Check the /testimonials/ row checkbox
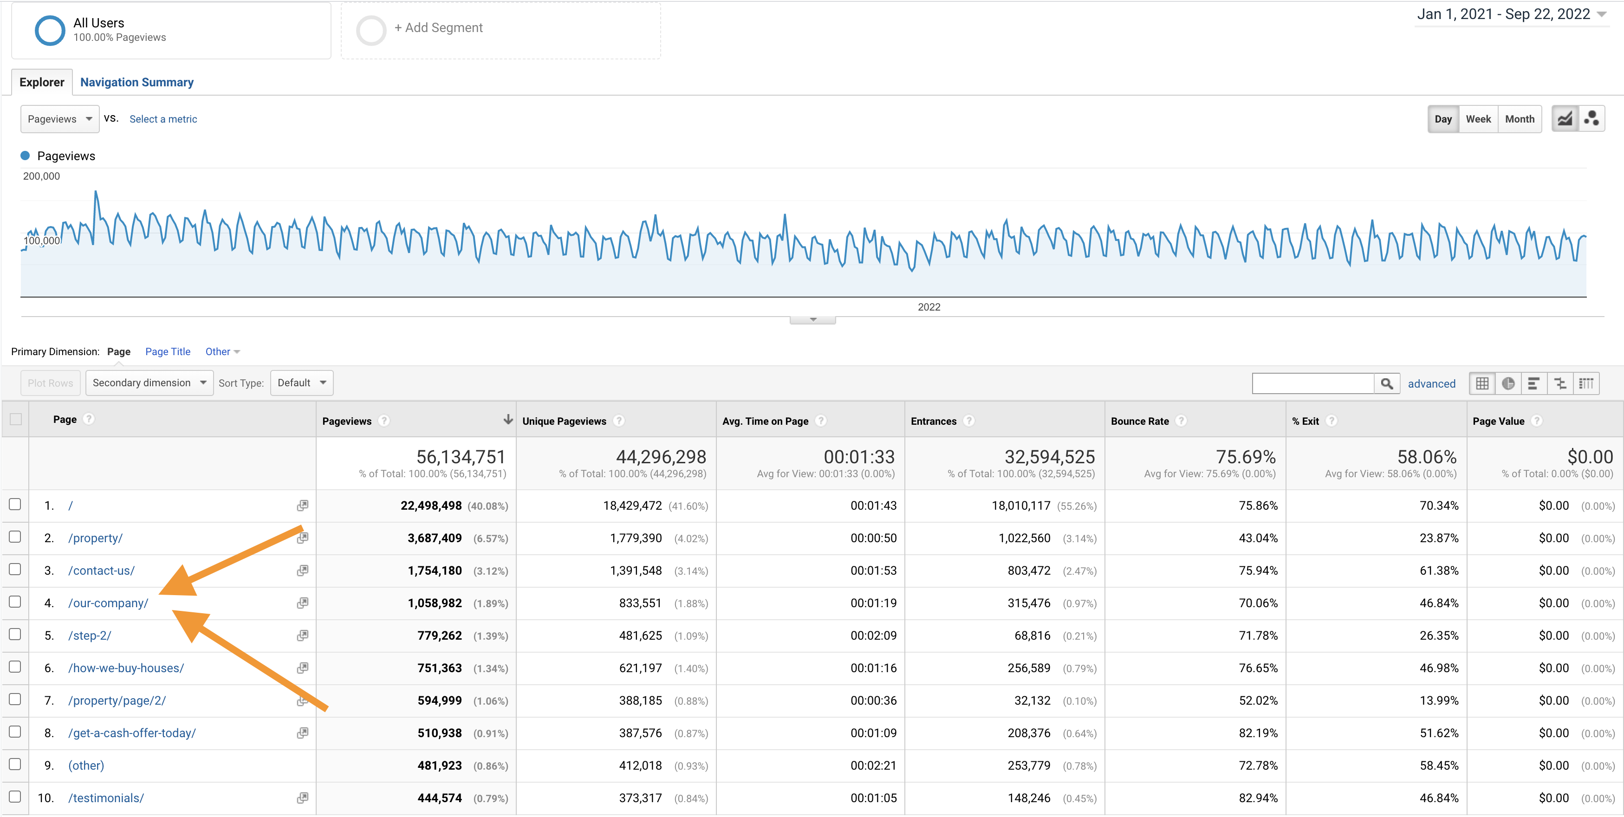1624x817 pixels. [x=15, y=797]
